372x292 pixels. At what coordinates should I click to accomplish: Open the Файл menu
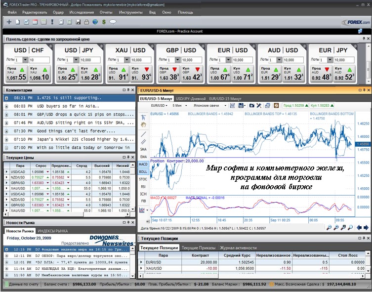12,12
